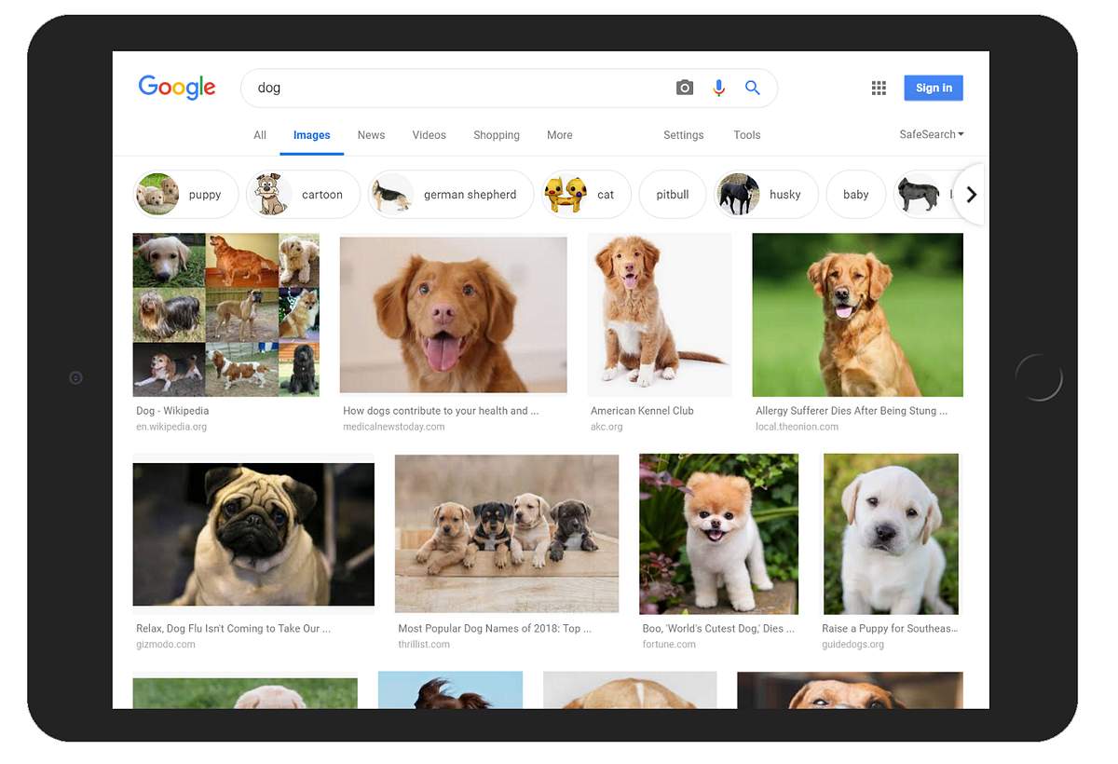This screenshot has height=764, width=1118.
Task: Show more chips with the right arrow
Action: pyautogui.click(x=971, y=195)
